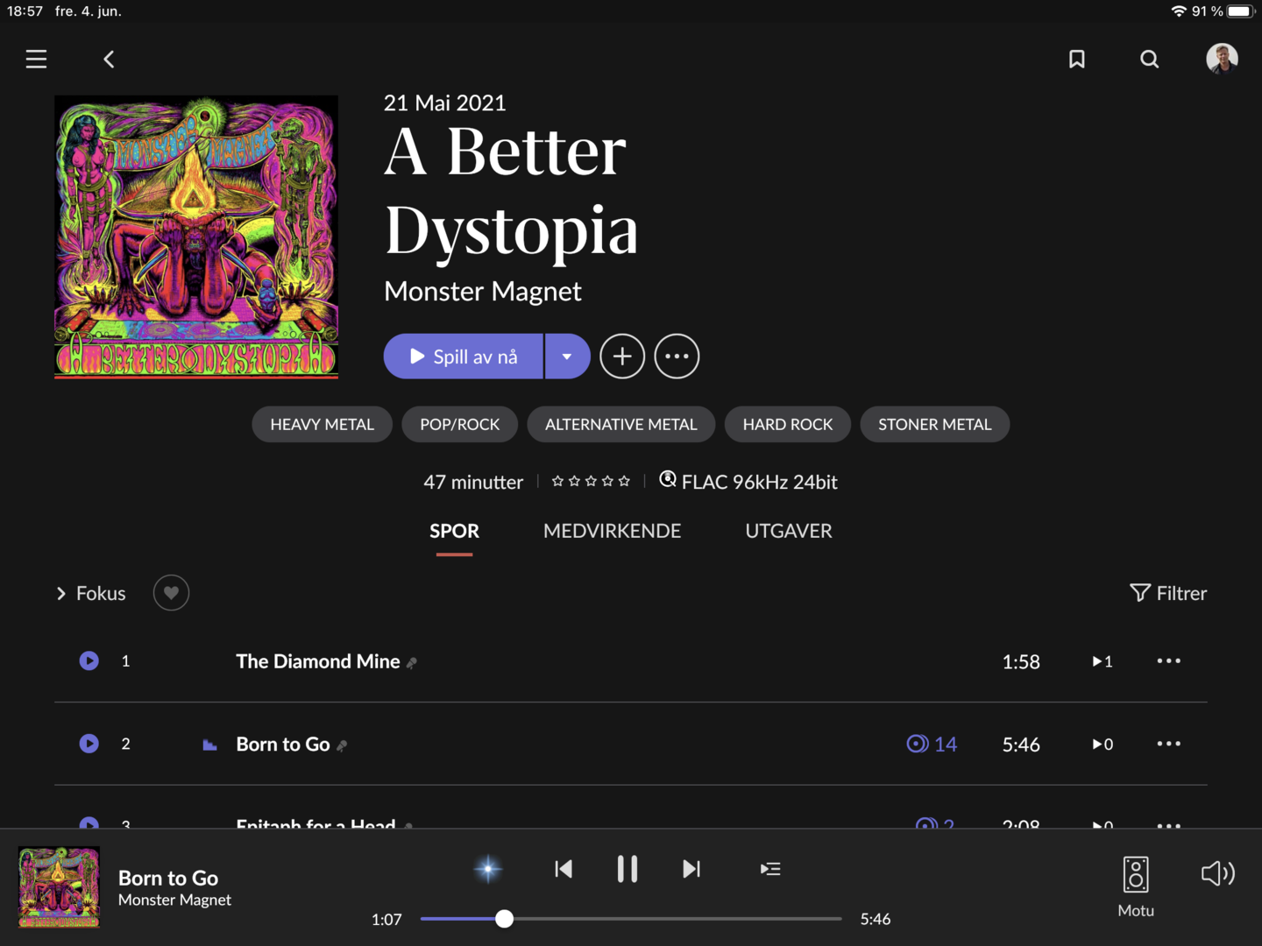
Task: Skip to next track
Action: (x=691, y=869)
